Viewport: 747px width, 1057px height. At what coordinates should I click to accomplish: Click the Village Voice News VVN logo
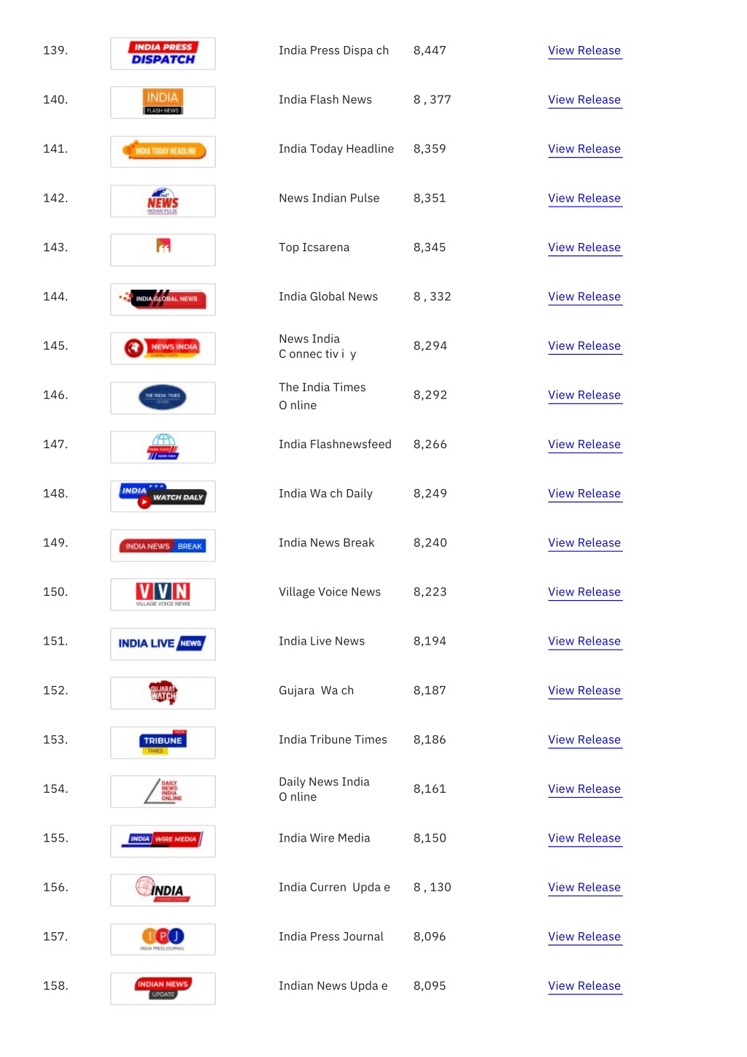[163, 594]
